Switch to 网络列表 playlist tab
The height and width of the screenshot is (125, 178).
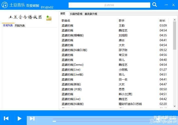click(20, 25)
